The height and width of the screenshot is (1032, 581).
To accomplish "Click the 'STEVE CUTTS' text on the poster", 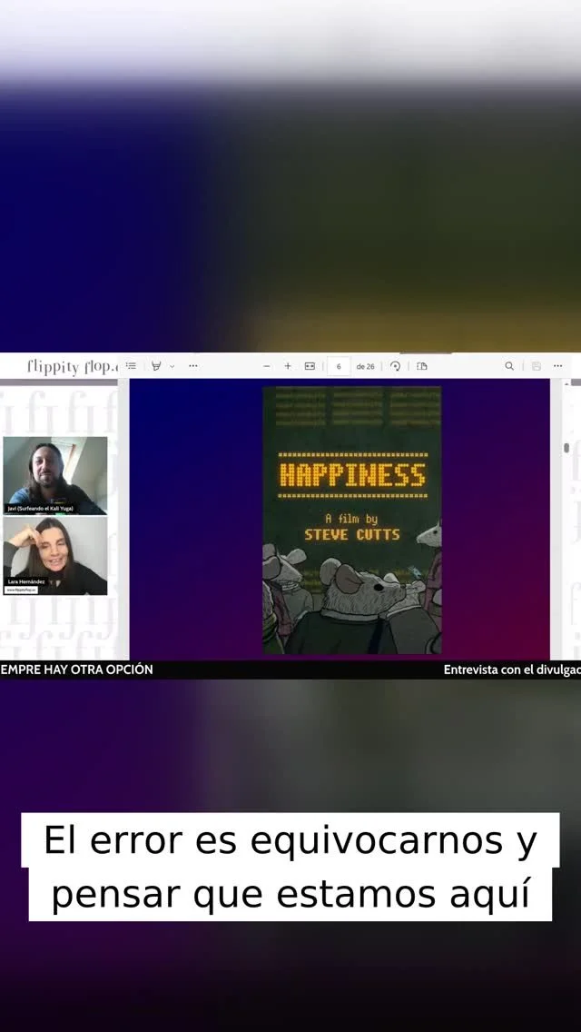I will pos(352,534).
